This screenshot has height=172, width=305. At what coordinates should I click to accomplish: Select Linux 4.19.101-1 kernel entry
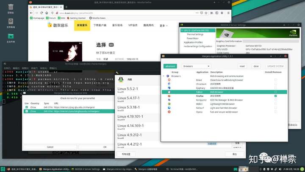[138, 117]
